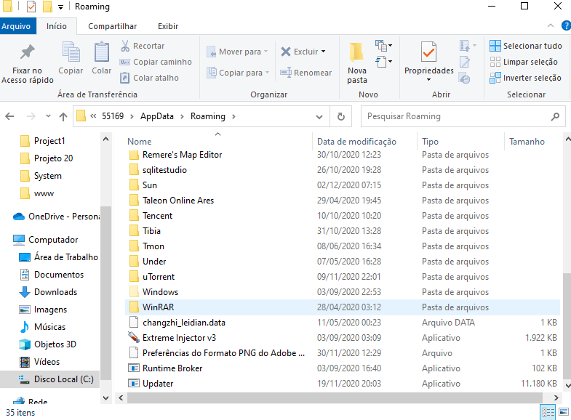The width and height of the screenshot is (571, 420).
Task: Open OneDrive - Personal in sidebar
Action: coord(56,217)
